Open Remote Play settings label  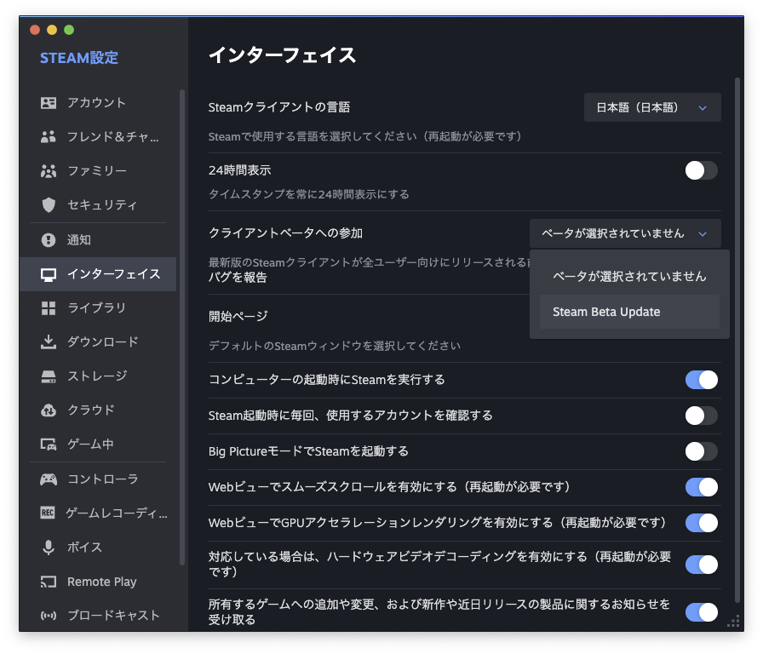click(x=101, y=582)
